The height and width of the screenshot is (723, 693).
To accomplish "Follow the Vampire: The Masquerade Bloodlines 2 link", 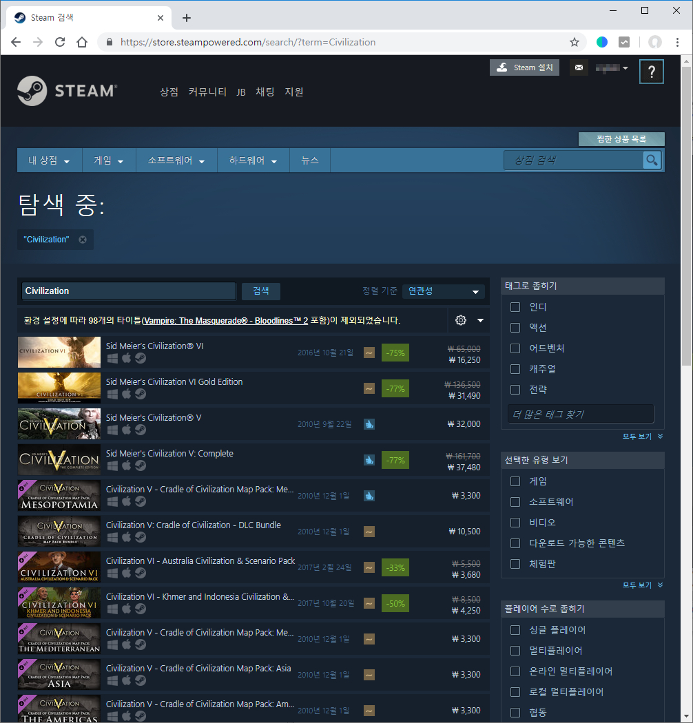I will click(x=225, y=320).
